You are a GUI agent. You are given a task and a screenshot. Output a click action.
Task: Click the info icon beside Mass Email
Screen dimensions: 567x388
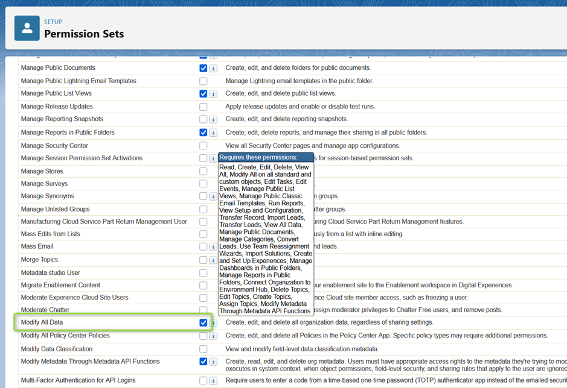pyautogui.click(x=213, y=247)
